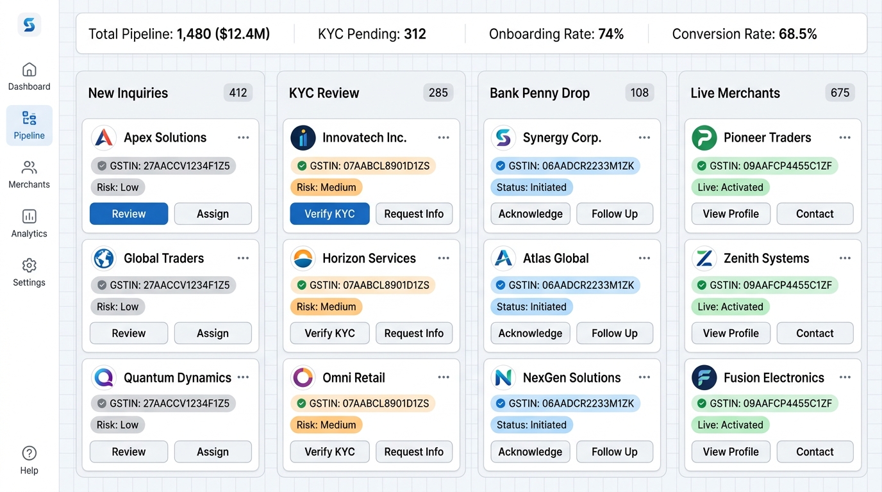The height and width of the screenshot is (492, 882).
Task: Click the Atlas Global logo
Action: coord(504,258)
